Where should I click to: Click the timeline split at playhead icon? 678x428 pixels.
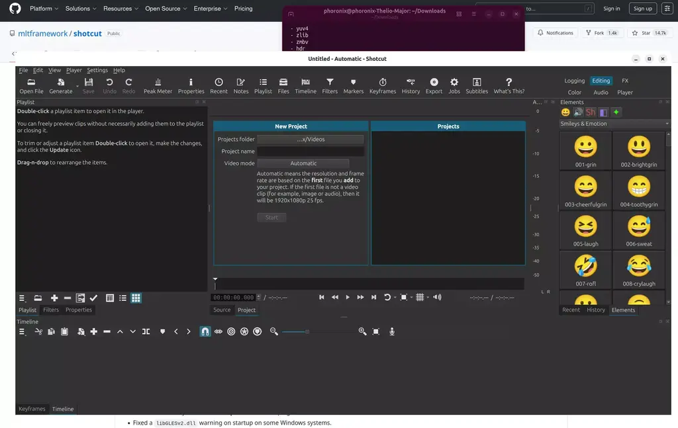point(146,331)
